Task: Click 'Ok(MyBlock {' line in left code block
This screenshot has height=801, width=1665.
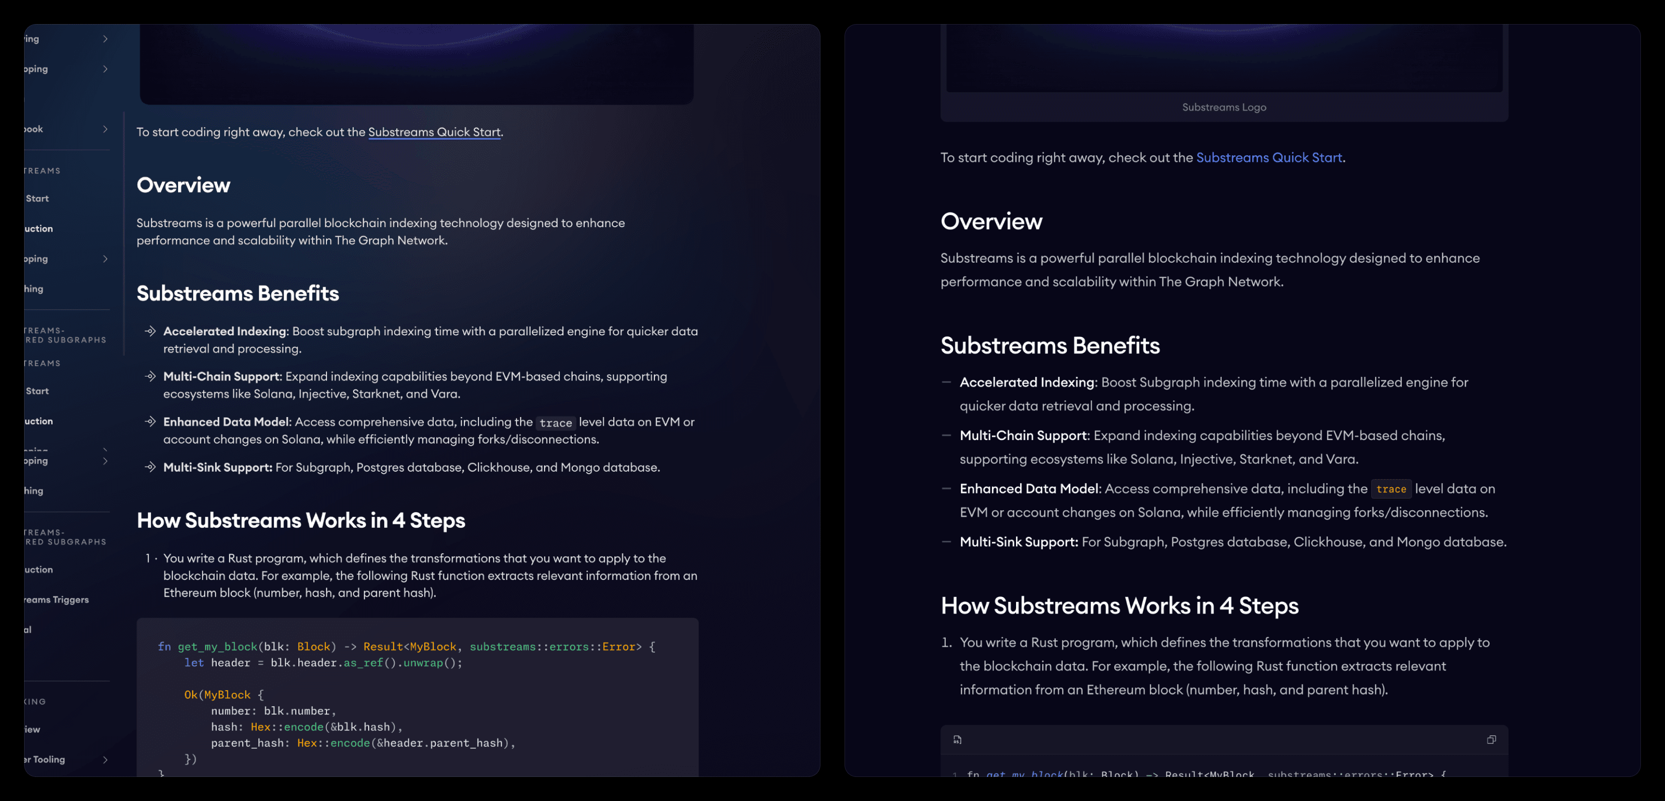Action: [x=224, y=695]
